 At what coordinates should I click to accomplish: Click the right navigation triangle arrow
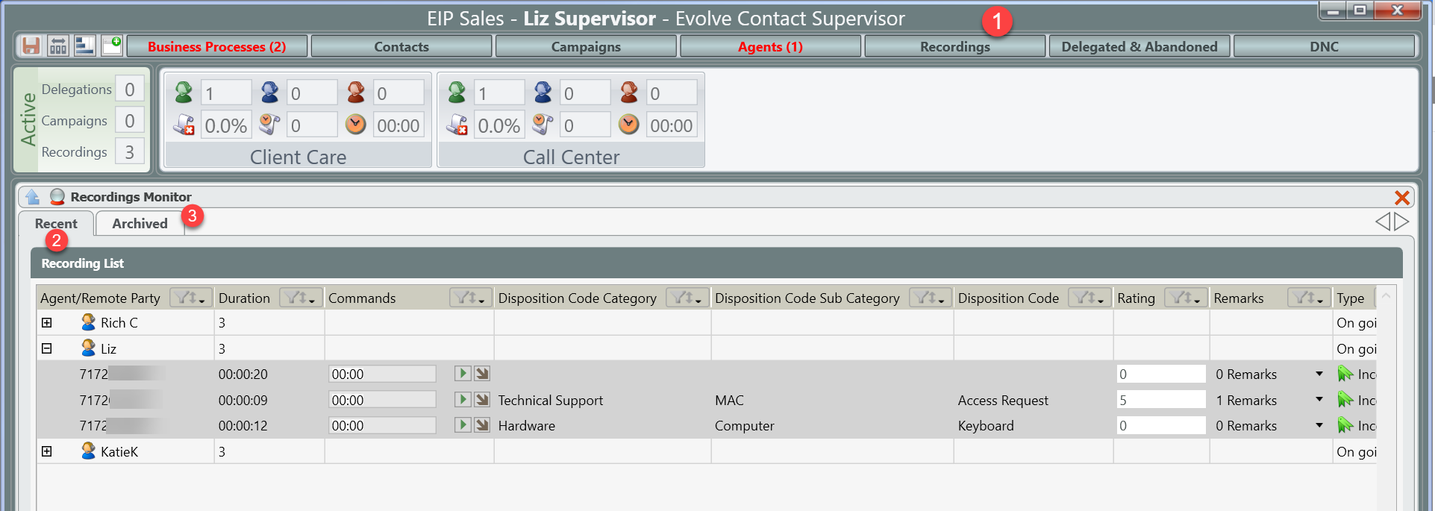[1402, 222]
